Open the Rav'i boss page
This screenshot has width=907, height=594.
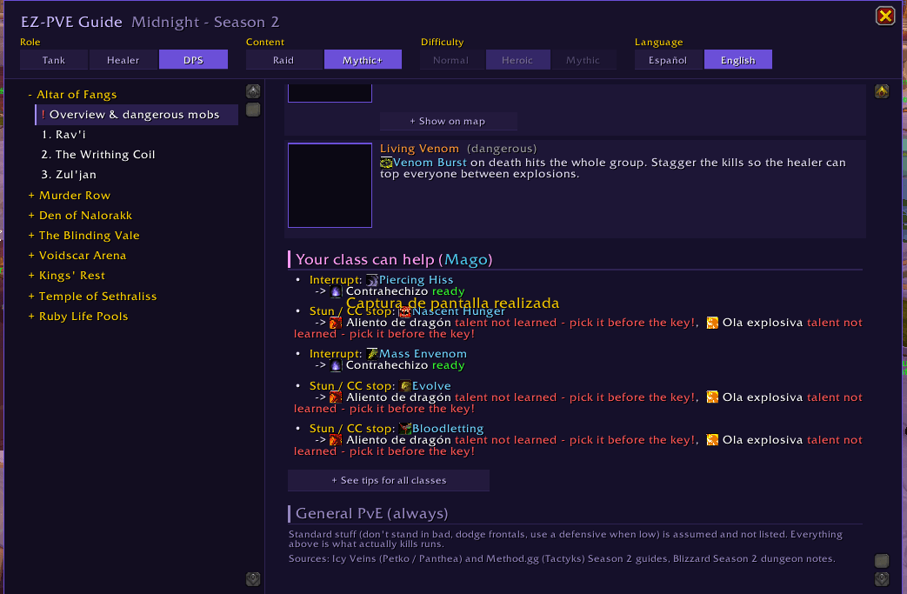[63, 135]
